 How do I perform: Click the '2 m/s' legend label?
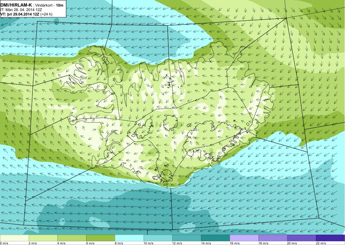33,243
